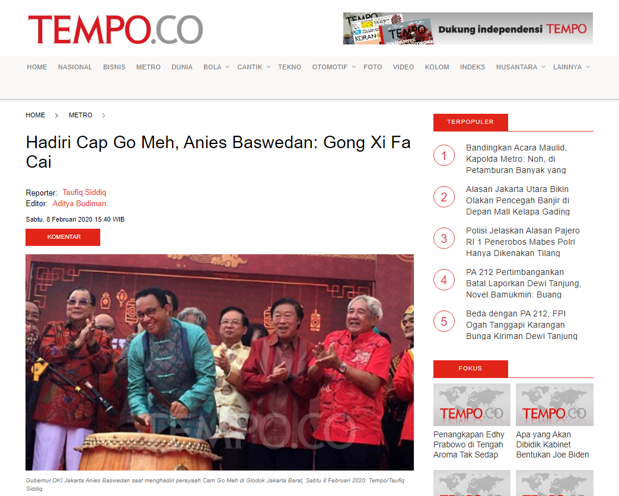
Task: Read Polisi Jelaskan Alasan Pajero article
Action: click(x=523, y=242)
